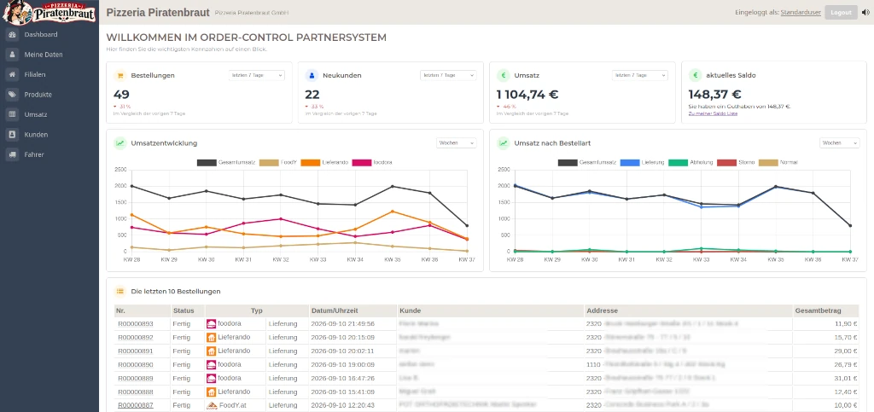Click the chart icon beside Umsatzentwicklung

(119, 143)
